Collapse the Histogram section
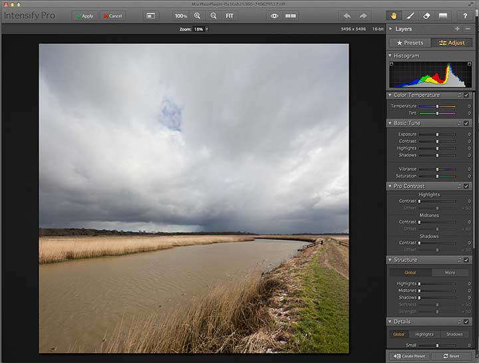The width and height of the screenshot is (479, 363). [390, 56]
